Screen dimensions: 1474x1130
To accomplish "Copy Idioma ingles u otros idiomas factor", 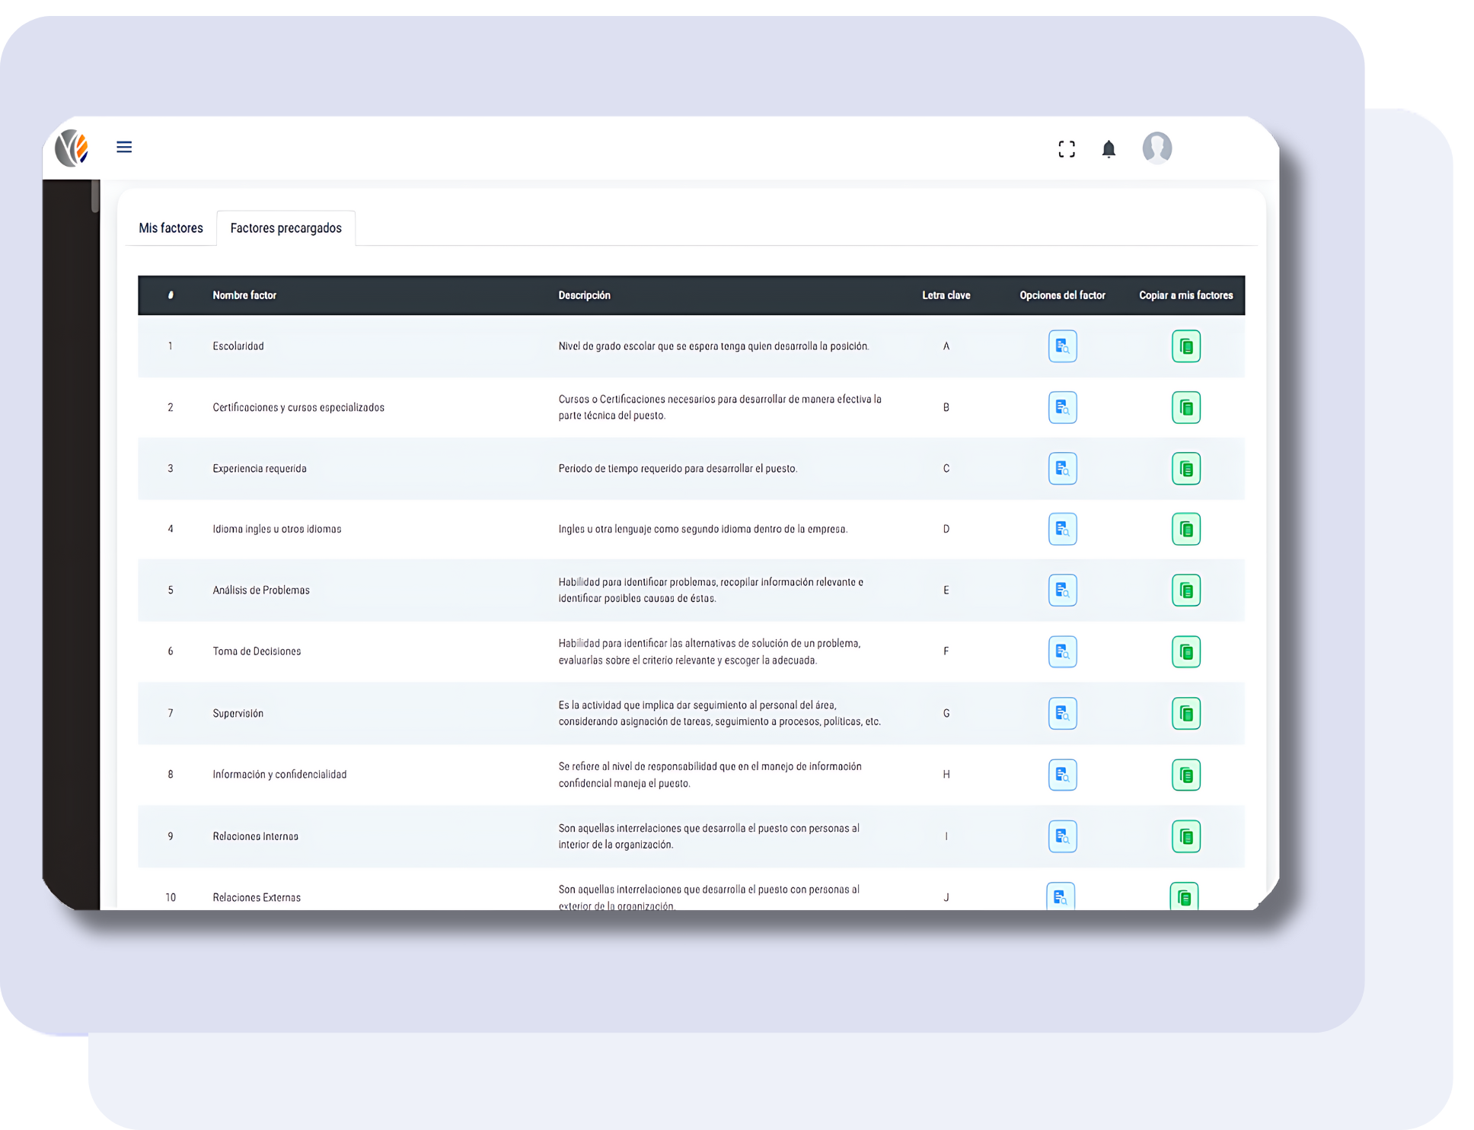I will (x=1185, y=529).
